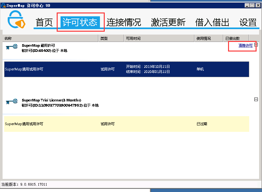Click the SuperMap lock logo
This screenshot has width=262, height=192.
pyautogui.click(x=16, y=20)
